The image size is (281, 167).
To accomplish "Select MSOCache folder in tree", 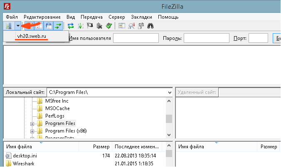I will (57, 108).
